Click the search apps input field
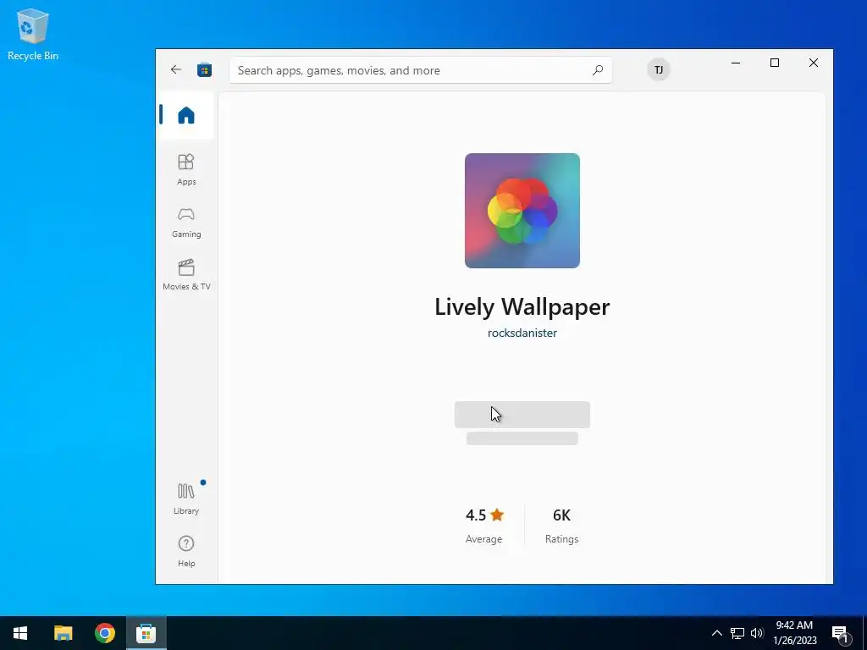867x650 pixels. [x=420, y=70]
